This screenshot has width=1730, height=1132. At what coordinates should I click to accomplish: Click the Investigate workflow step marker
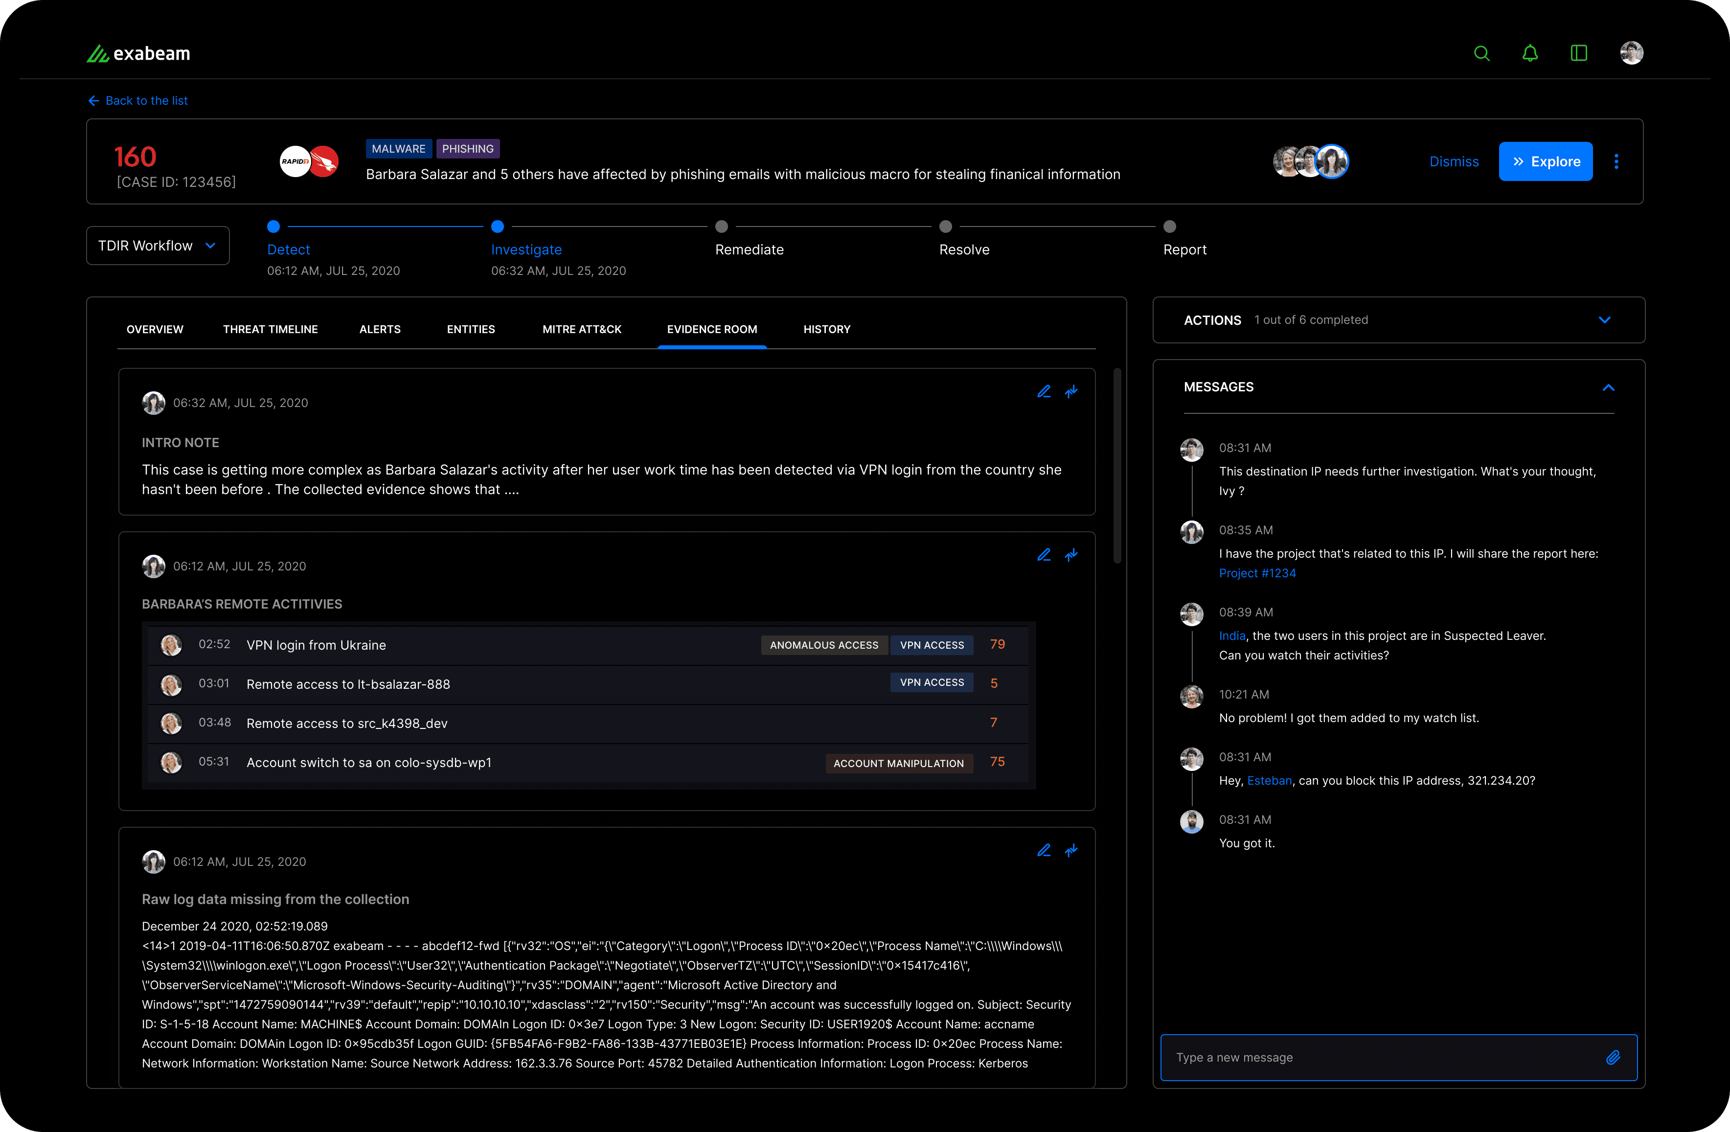tap(497, 226)
